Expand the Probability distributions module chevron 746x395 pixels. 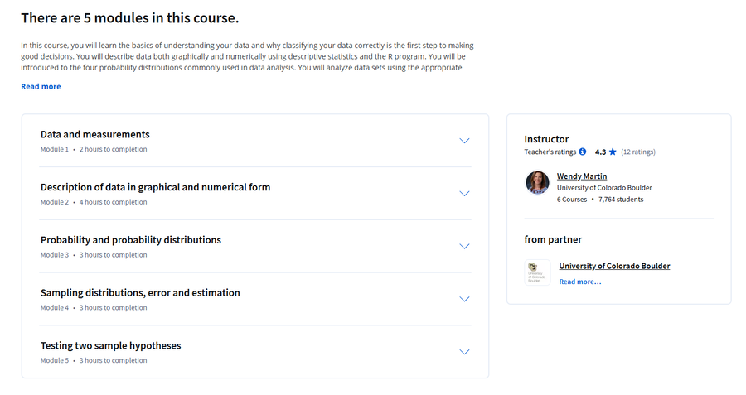click(464, 246)
